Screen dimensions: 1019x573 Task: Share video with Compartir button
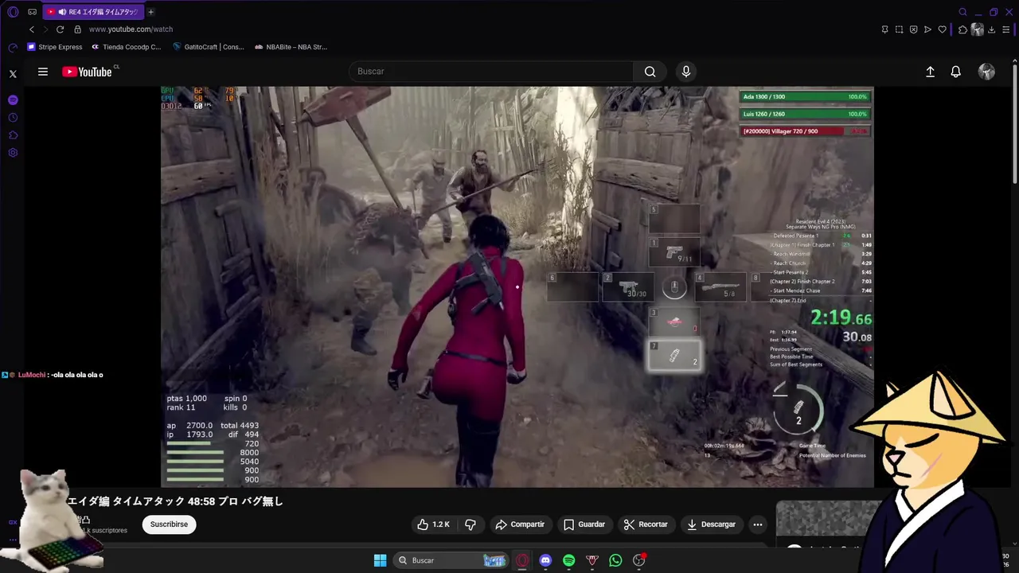520,524
